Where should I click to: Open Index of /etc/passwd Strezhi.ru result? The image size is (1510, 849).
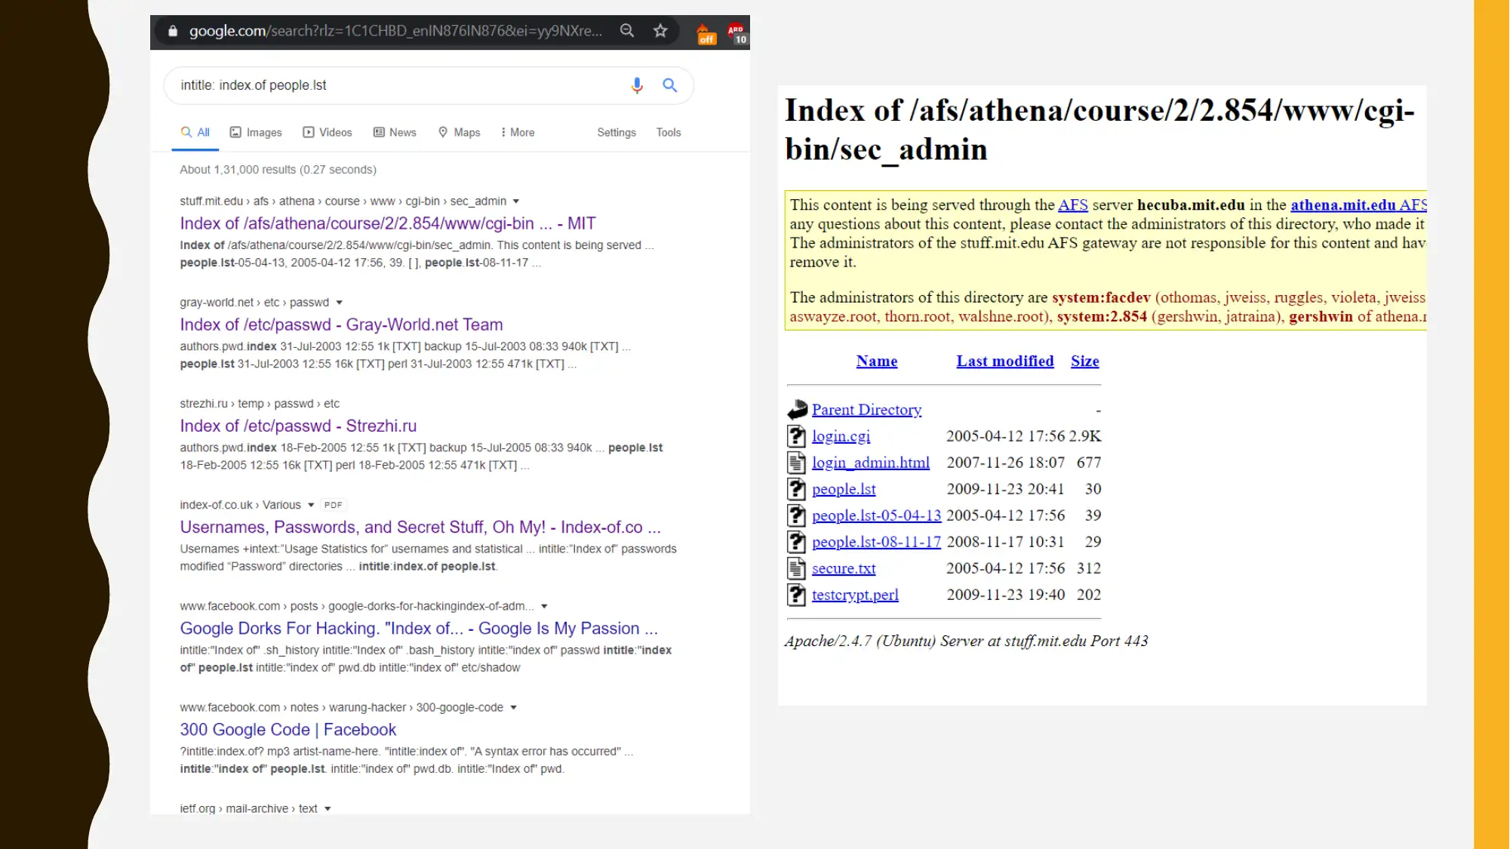click(x=298, y=426)
